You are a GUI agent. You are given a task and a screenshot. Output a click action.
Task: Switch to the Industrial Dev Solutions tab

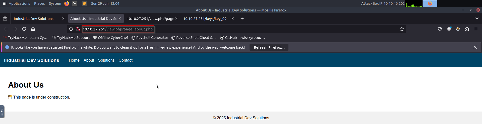coord(34,19)
